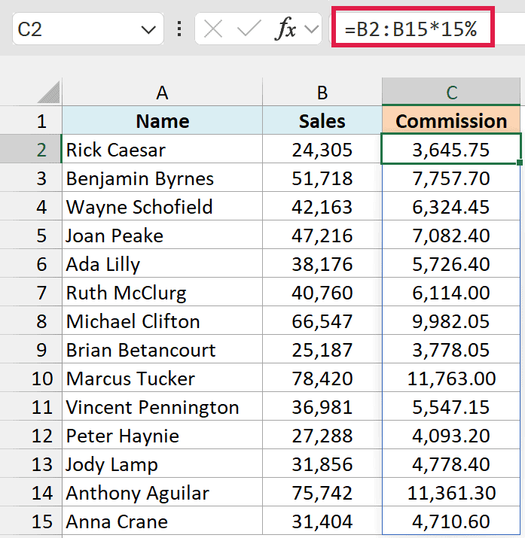Select column A header
The height and width of the screenshot is (538, 525).
[x=162, y=92]
